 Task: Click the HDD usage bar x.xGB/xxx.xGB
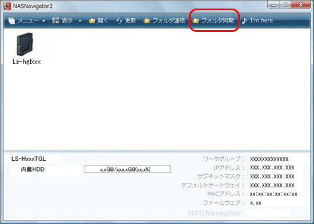[x=127, y=169]
